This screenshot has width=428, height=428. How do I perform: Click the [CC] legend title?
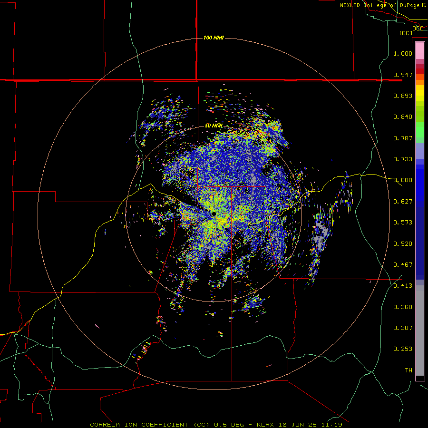point(406,33)
